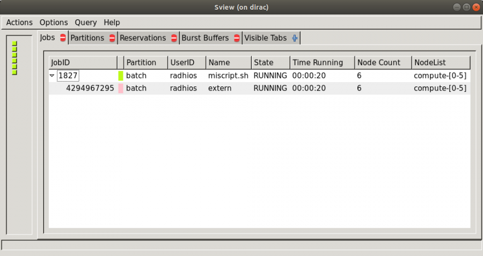483x256 pixels.
Task: Sort by NodeList column header
Action: coord(441,63)
